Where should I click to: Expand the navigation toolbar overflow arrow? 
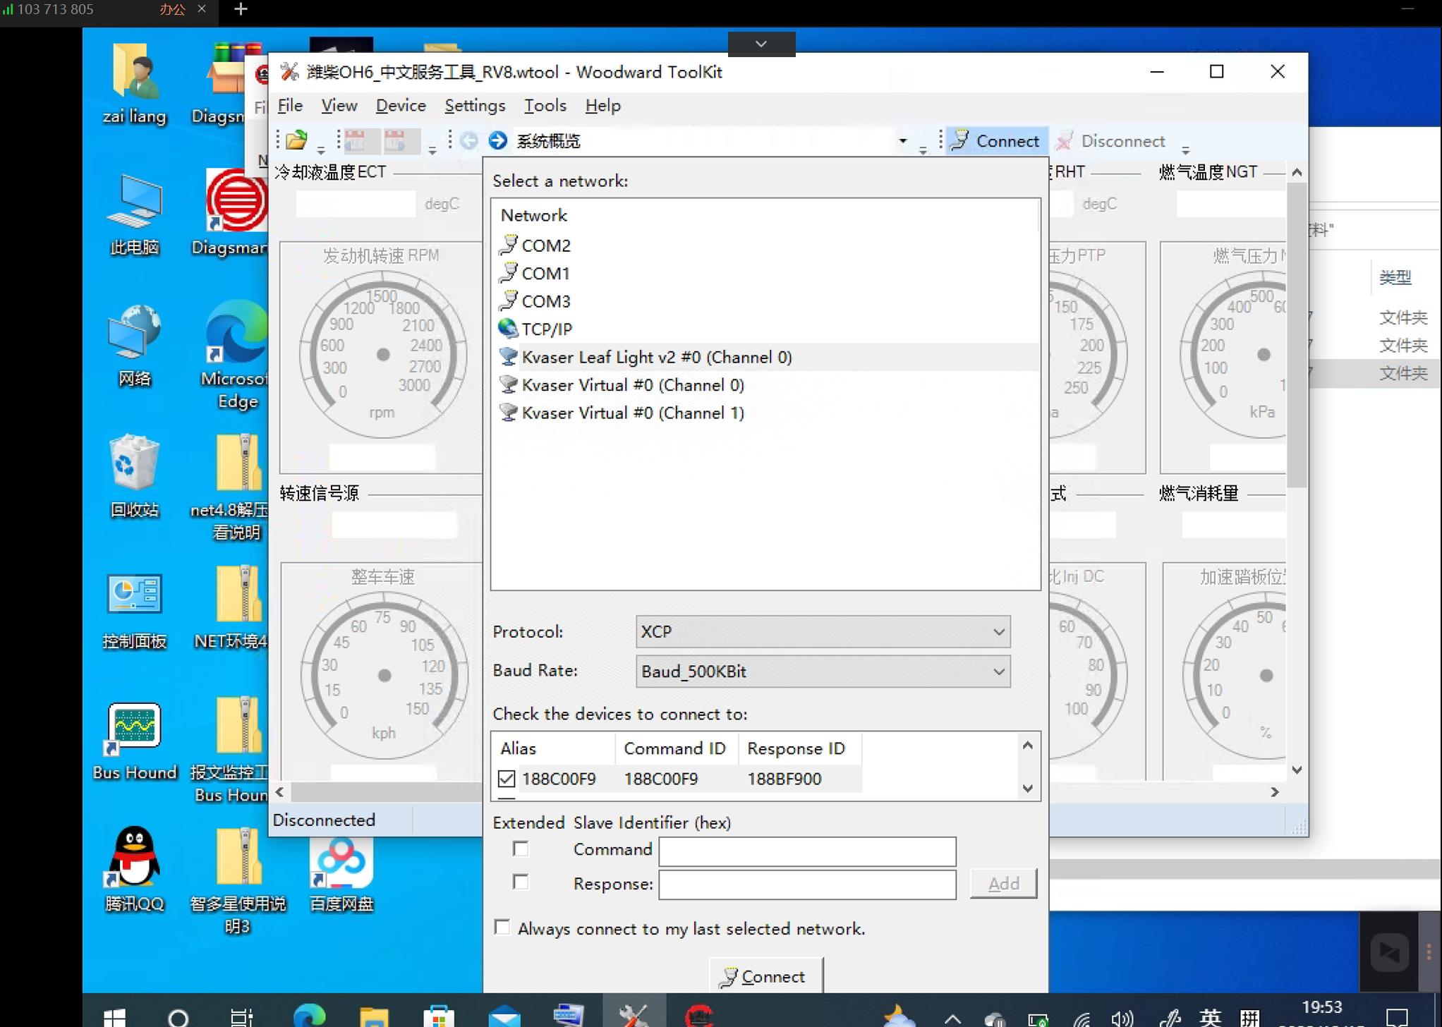point(923,150)
